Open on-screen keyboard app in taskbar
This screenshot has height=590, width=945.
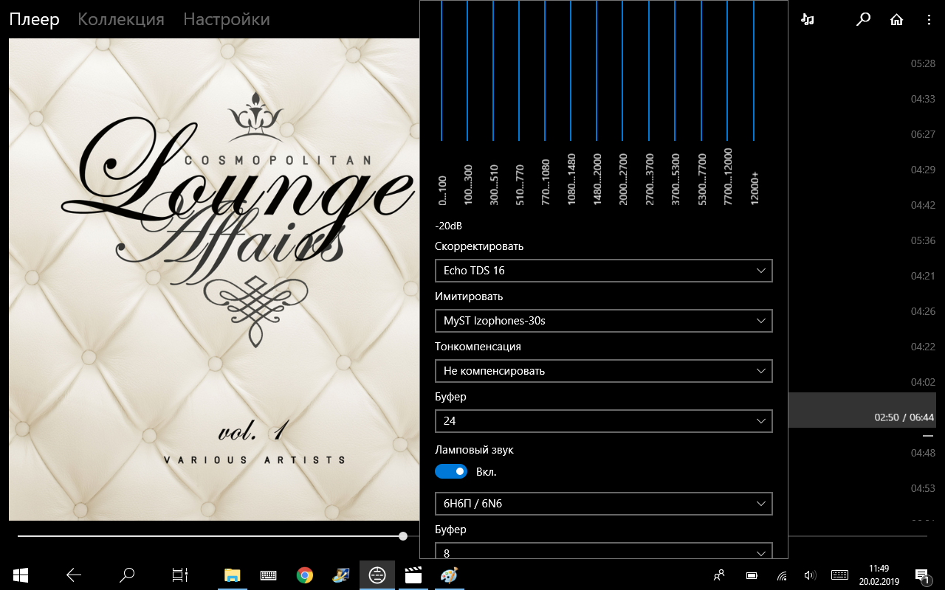[x=268, y=575]
